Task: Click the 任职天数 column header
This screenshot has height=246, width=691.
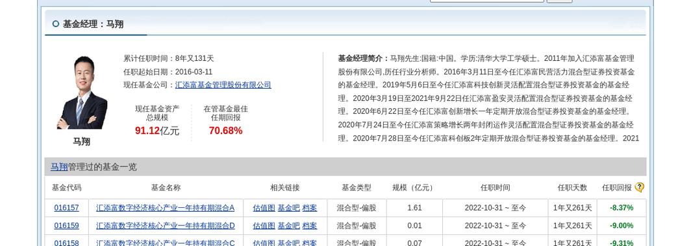Action: [x=572, y=188]
